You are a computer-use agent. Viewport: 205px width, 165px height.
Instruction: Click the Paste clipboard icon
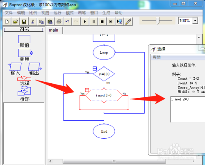[50, 21]
